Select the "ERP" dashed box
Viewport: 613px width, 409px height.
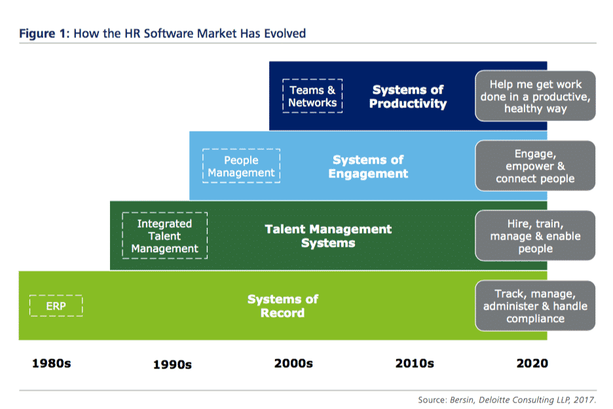click(56, 306)
